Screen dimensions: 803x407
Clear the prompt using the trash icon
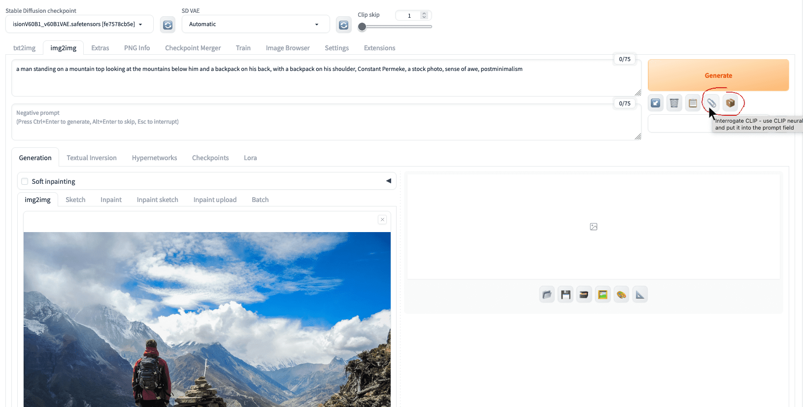(x=674, y=103)
